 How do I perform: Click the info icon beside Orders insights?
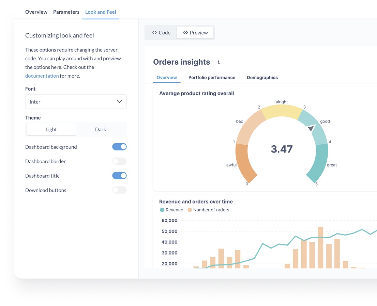[x=219, y=62]
